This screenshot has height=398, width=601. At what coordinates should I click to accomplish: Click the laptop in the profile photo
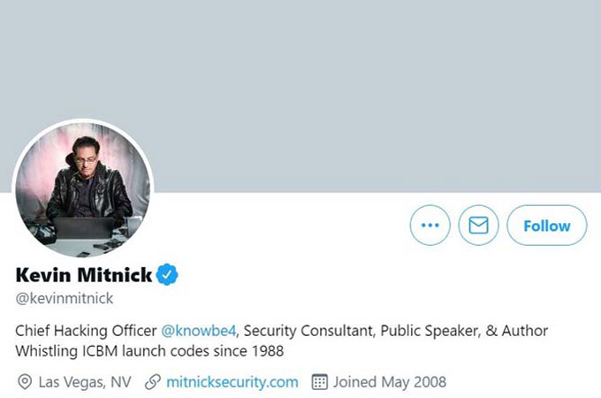click(x=84, y=228)
